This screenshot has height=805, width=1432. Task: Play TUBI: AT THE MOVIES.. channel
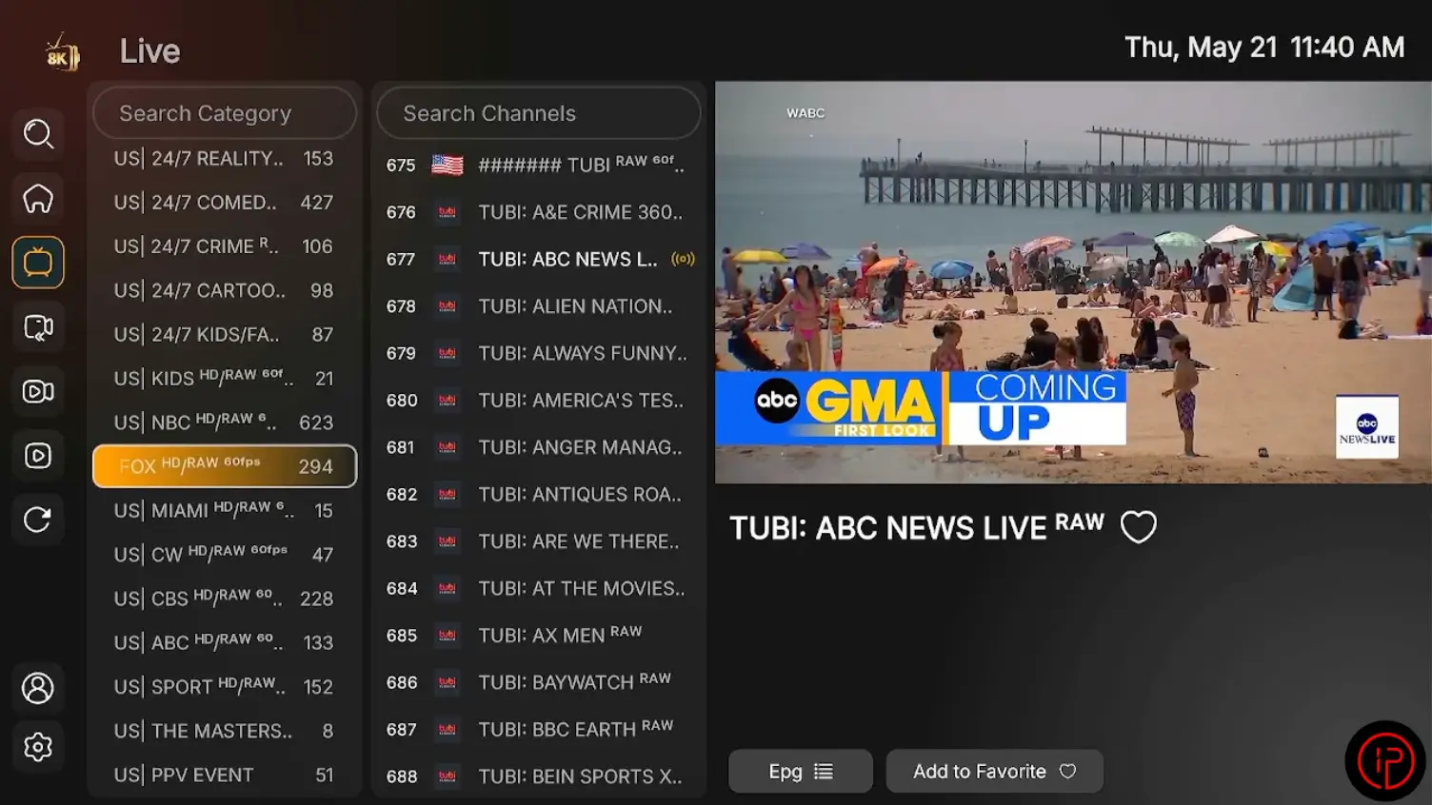539,589
